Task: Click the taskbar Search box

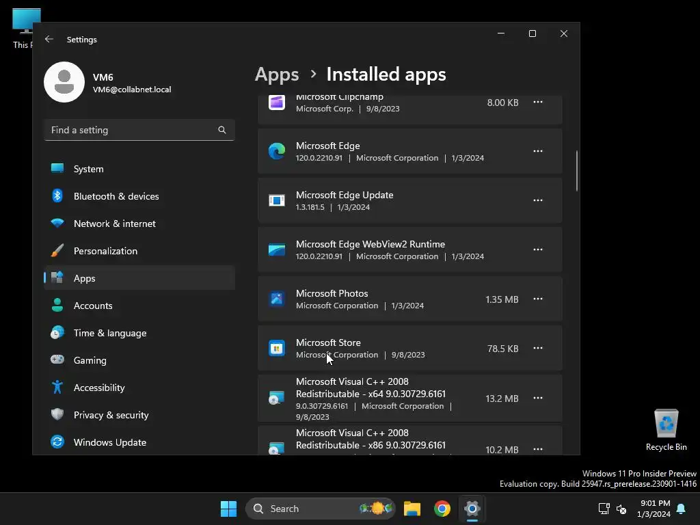Action: pyautogui.click(x=321, y=509)
